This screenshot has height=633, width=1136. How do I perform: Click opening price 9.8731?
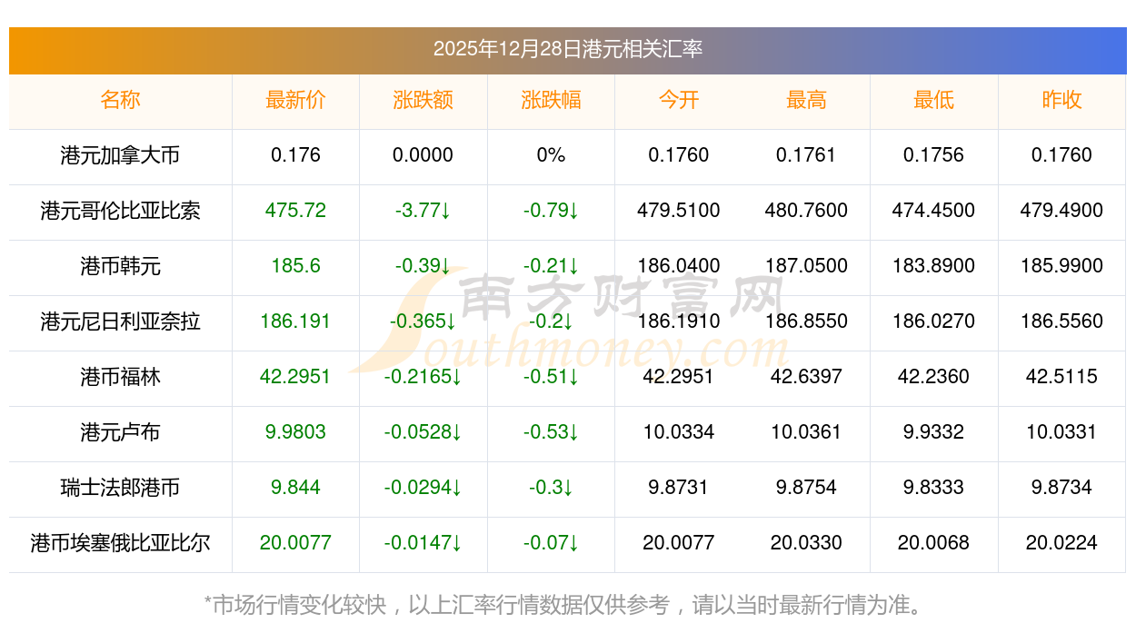[x=679, y=488]
